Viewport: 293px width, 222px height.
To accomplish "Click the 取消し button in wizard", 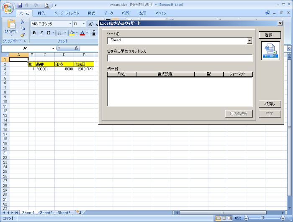I will coord(270,104).
